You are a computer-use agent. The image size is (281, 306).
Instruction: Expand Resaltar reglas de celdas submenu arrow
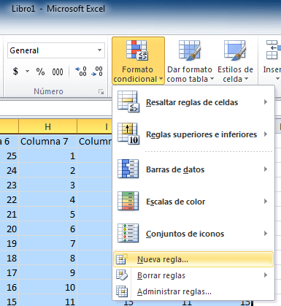[266, 102]
